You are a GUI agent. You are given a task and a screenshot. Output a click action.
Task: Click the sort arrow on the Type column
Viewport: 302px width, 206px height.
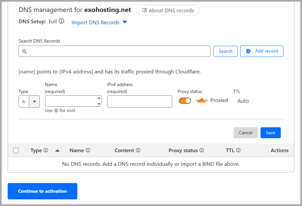(x=57, y=150)
